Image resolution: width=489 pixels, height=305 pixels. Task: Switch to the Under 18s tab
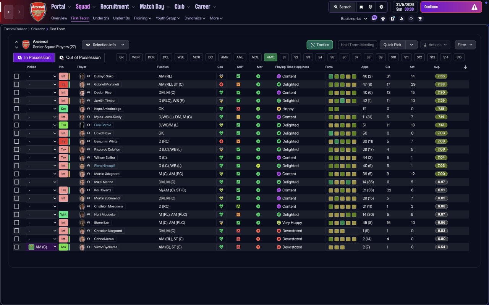(x=121, y=18)
